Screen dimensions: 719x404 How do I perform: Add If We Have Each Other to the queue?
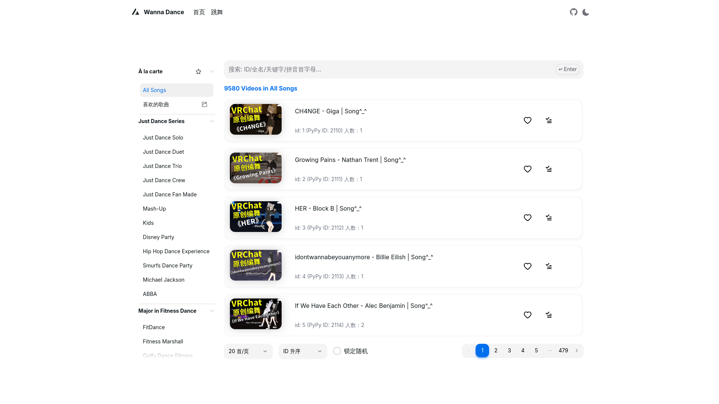click(549, 315)
